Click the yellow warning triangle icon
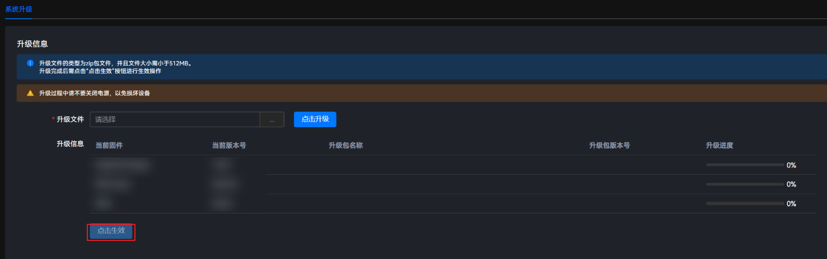 click(30, 93)
